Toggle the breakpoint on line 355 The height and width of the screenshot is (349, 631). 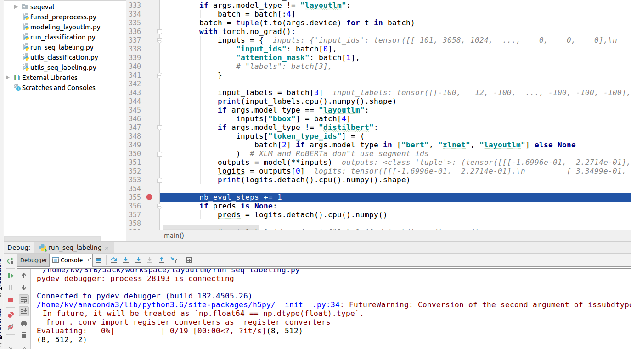coord(149,197)
